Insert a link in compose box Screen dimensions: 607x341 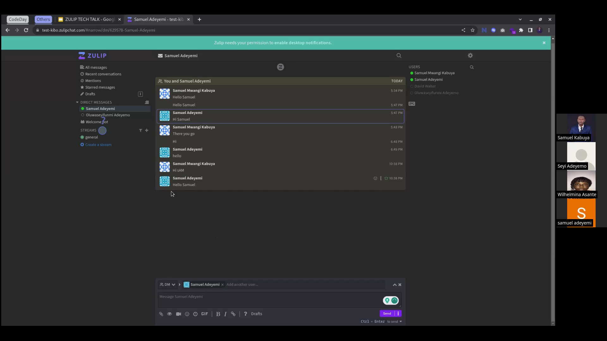[233, 314]
